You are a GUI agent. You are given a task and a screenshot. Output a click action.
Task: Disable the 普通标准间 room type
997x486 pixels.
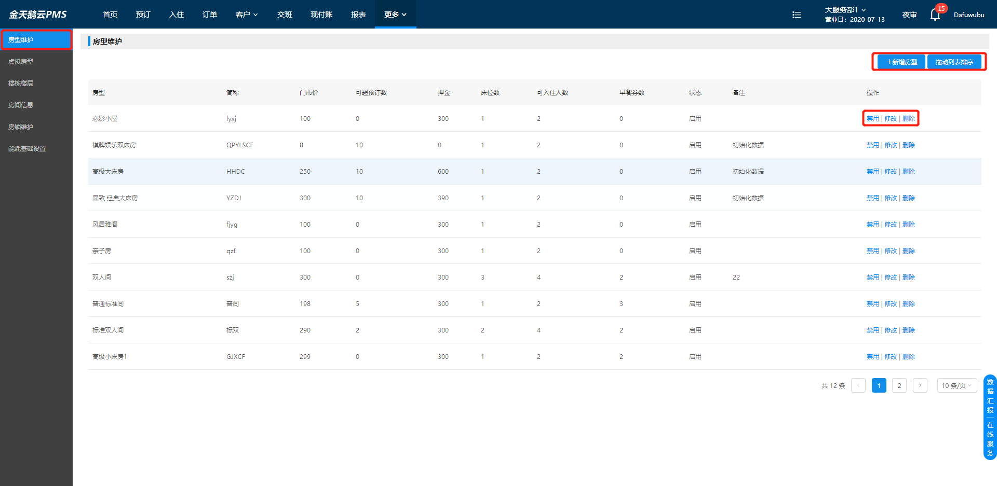(873, 304)
